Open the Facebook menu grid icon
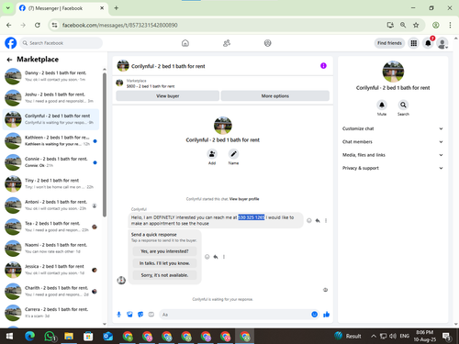 [x=414, y=43]
